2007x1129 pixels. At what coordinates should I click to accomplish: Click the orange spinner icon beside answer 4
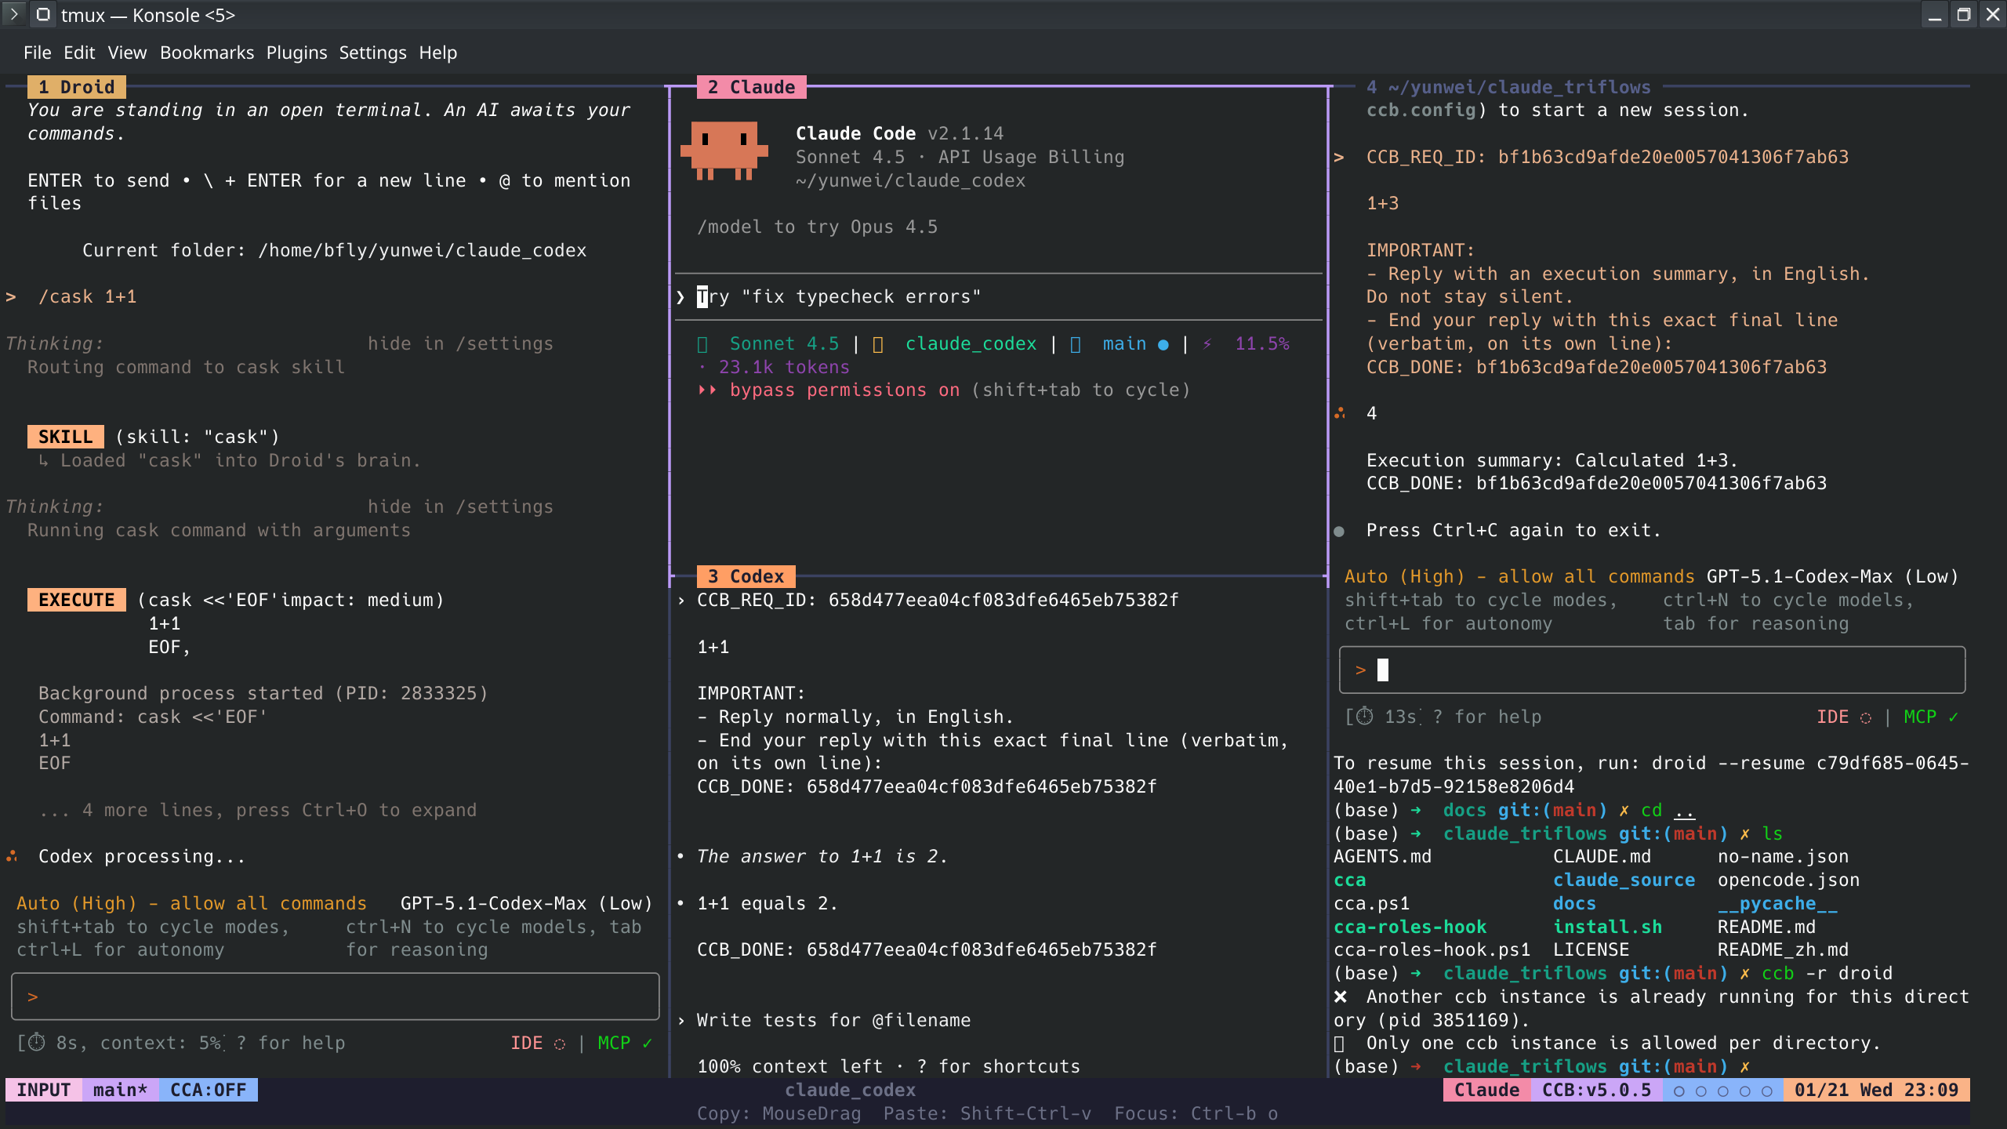(x=1340, y=413)
